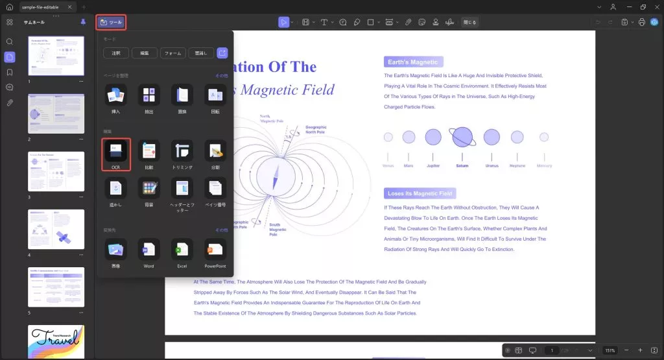Select the sticky note comment tool
This screenshot has height=360, width=664.
tap(343, 22)
